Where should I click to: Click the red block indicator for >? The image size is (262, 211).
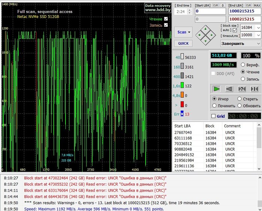point(182,105)
